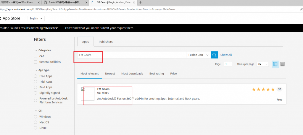
Task: Check the General Utilities checkbox
Action: click(x=36, y=62)
